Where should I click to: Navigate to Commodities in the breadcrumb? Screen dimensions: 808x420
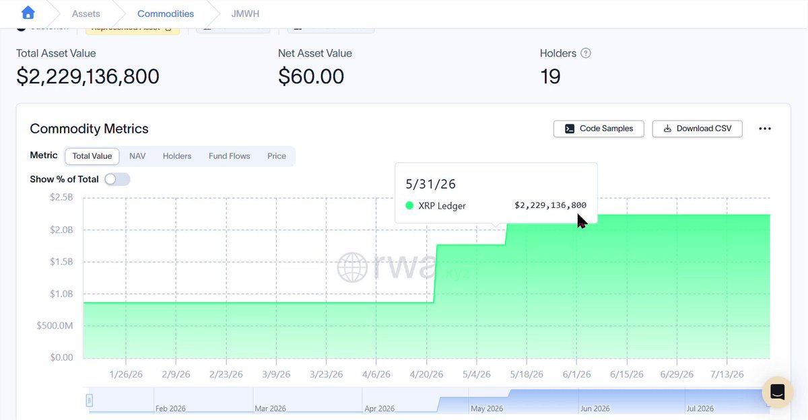166,13
